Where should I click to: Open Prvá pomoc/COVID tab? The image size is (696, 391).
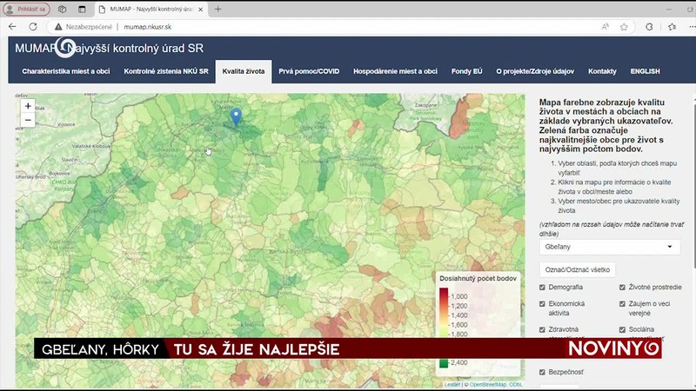coord(309,71)
